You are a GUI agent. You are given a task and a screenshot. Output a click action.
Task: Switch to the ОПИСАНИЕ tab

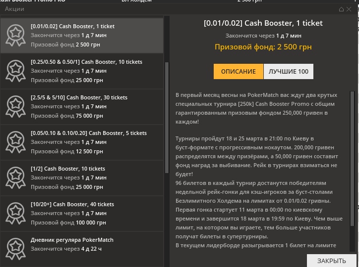tap(239, 72)
